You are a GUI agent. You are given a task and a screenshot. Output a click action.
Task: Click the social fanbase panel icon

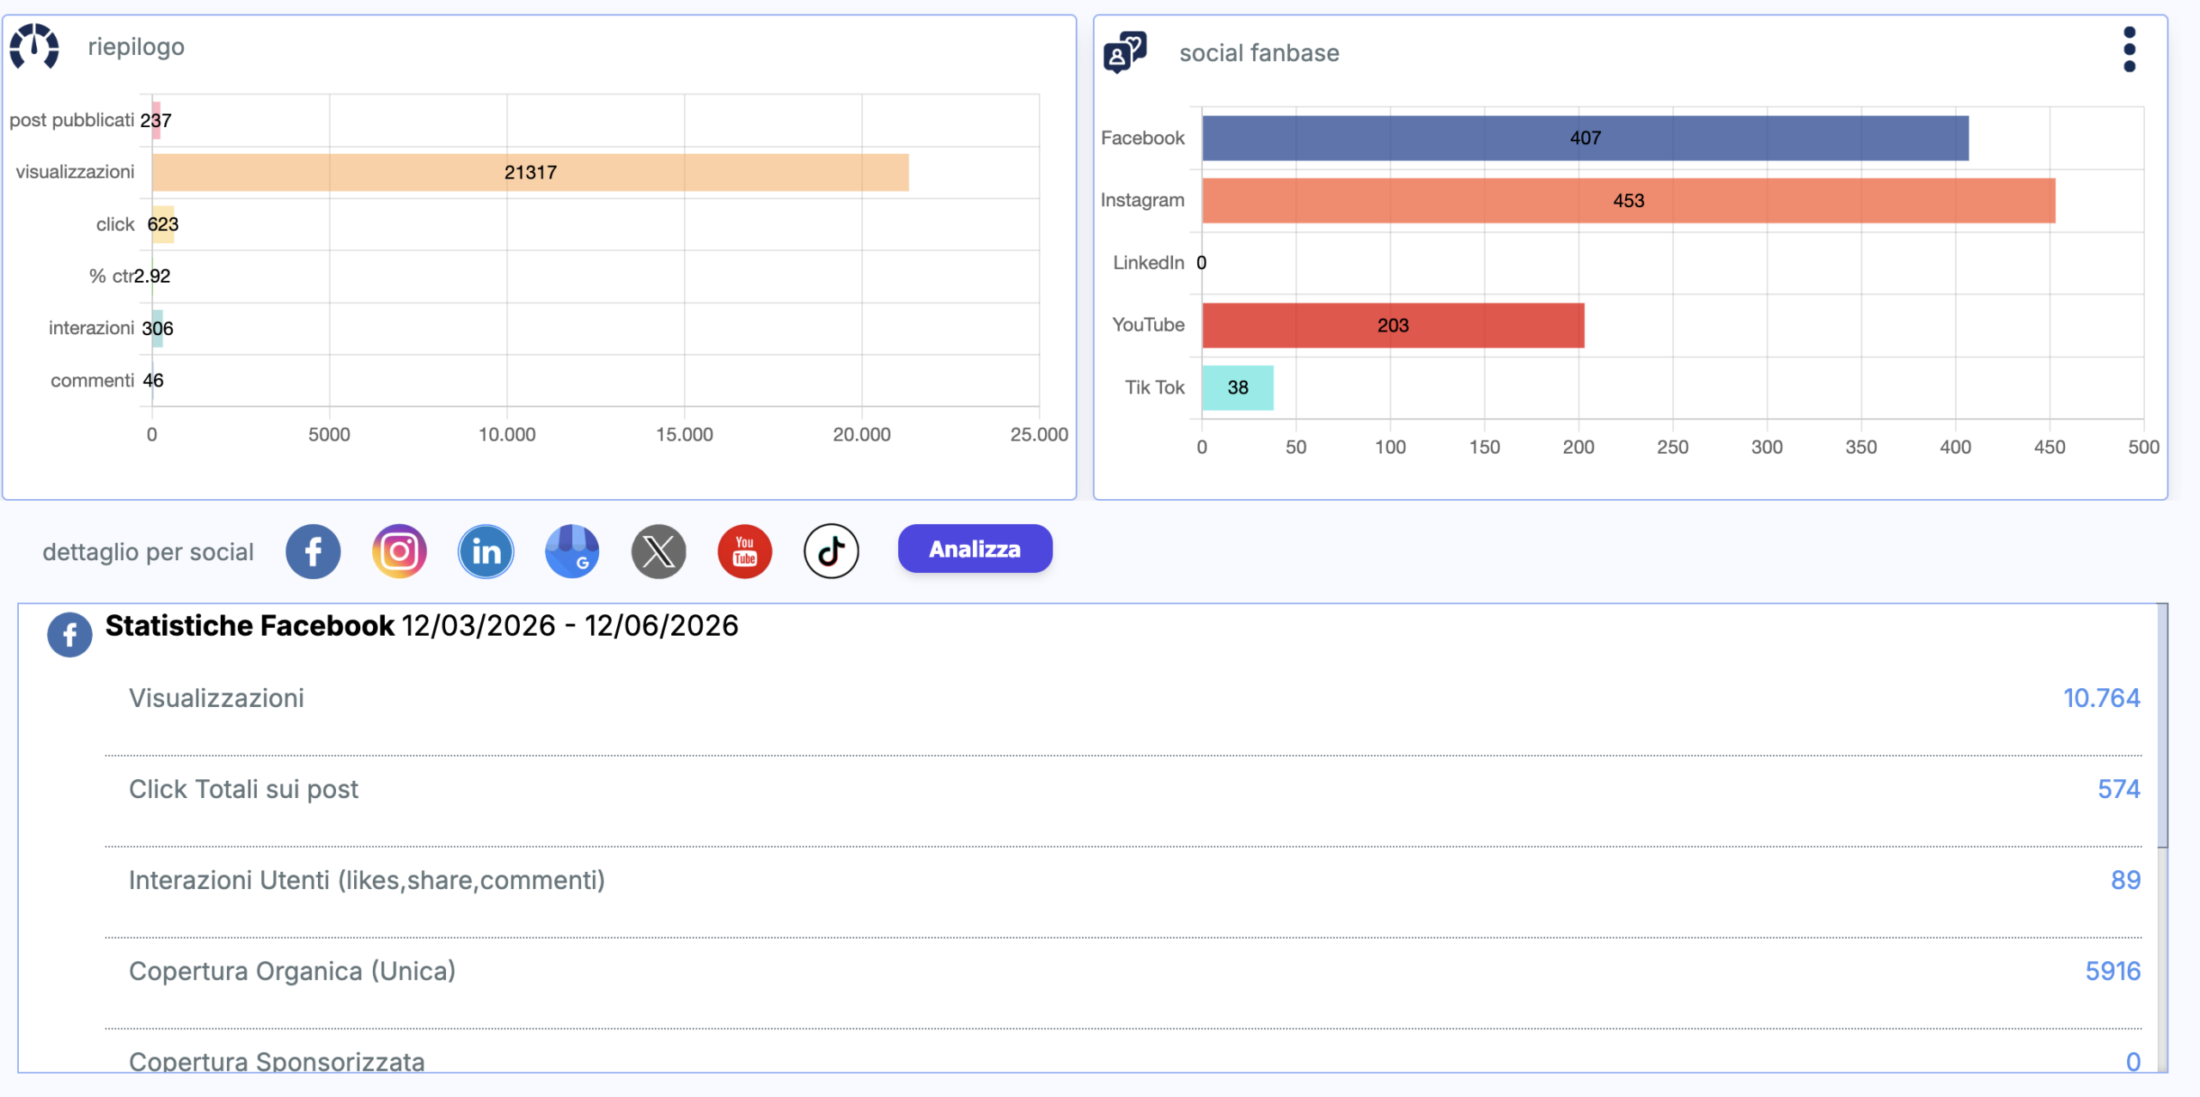pos(1125,52)
